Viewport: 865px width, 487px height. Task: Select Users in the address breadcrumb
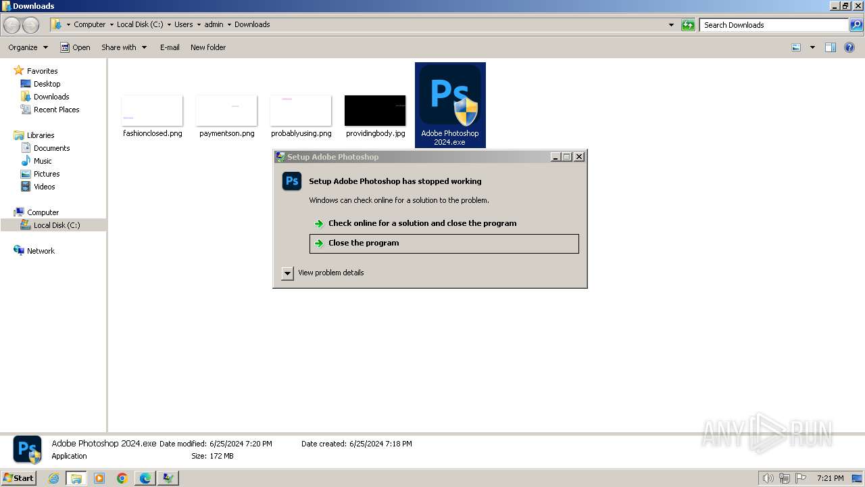click(x=183, y=24)
